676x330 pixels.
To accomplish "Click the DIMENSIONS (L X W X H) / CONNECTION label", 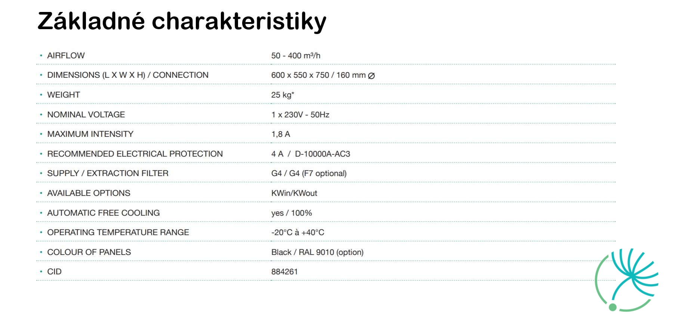I will (x=128, y=75).
